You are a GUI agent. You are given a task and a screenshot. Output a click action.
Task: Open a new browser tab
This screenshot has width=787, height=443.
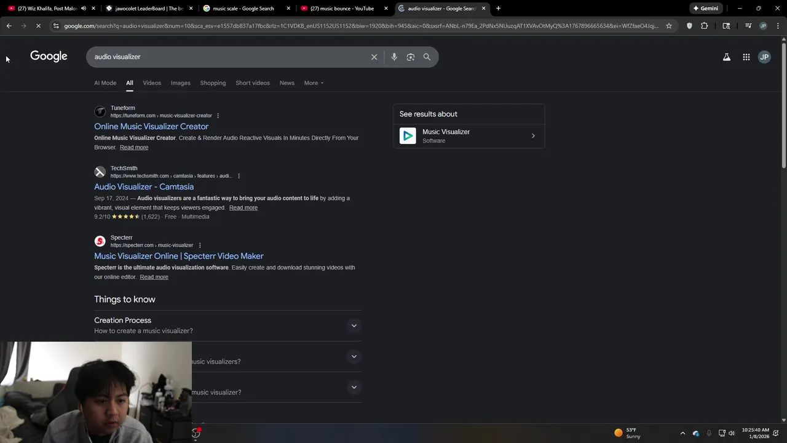click(498, 9)
